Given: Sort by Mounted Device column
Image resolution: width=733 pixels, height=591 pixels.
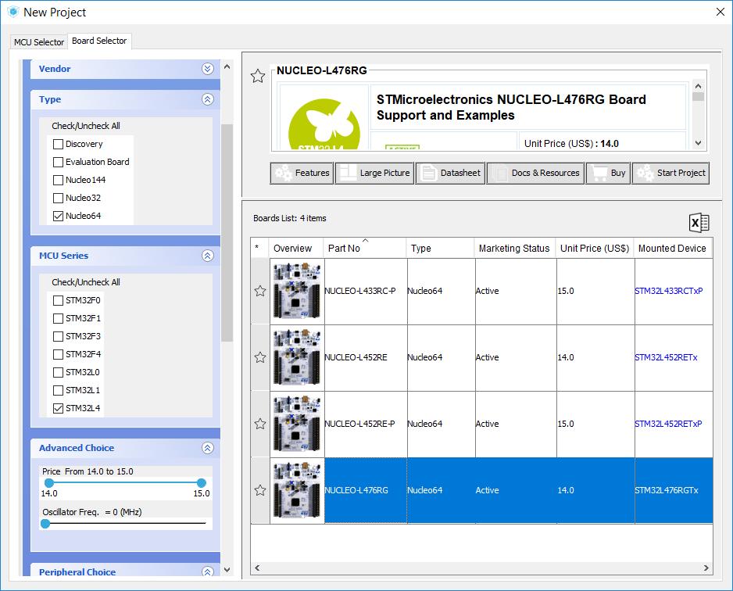Looking at the screenshot, I should [673, 249].
